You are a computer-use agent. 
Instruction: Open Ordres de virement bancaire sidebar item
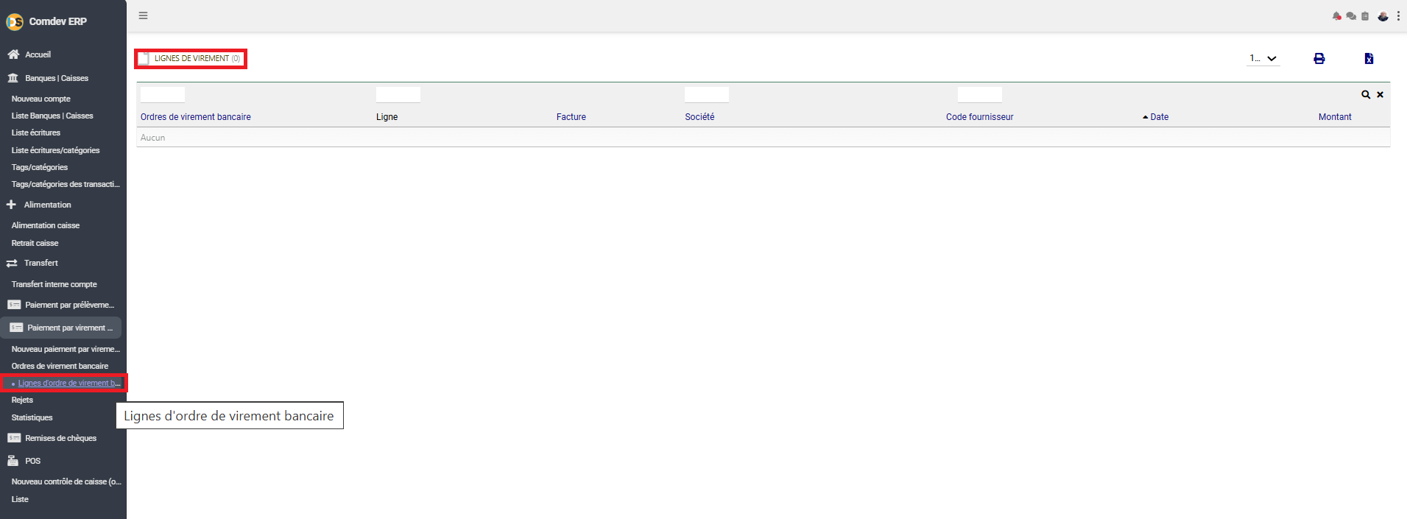(60, 366)
